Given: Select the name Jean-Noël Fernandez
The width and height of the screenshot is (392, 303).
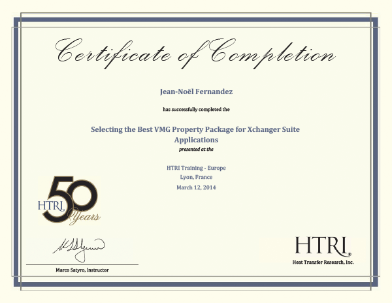Looking at the screenshot, I should [x=196, y=91].
